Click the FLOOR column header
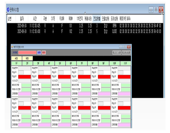 62,19
